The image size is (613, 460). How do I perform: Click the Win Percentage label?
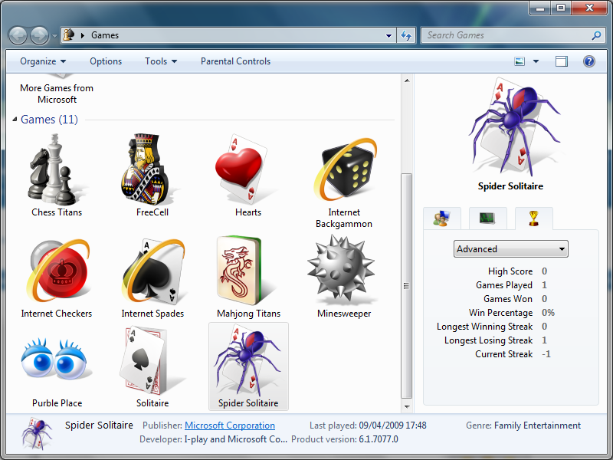pyautogui.click(x=500, y=313)
